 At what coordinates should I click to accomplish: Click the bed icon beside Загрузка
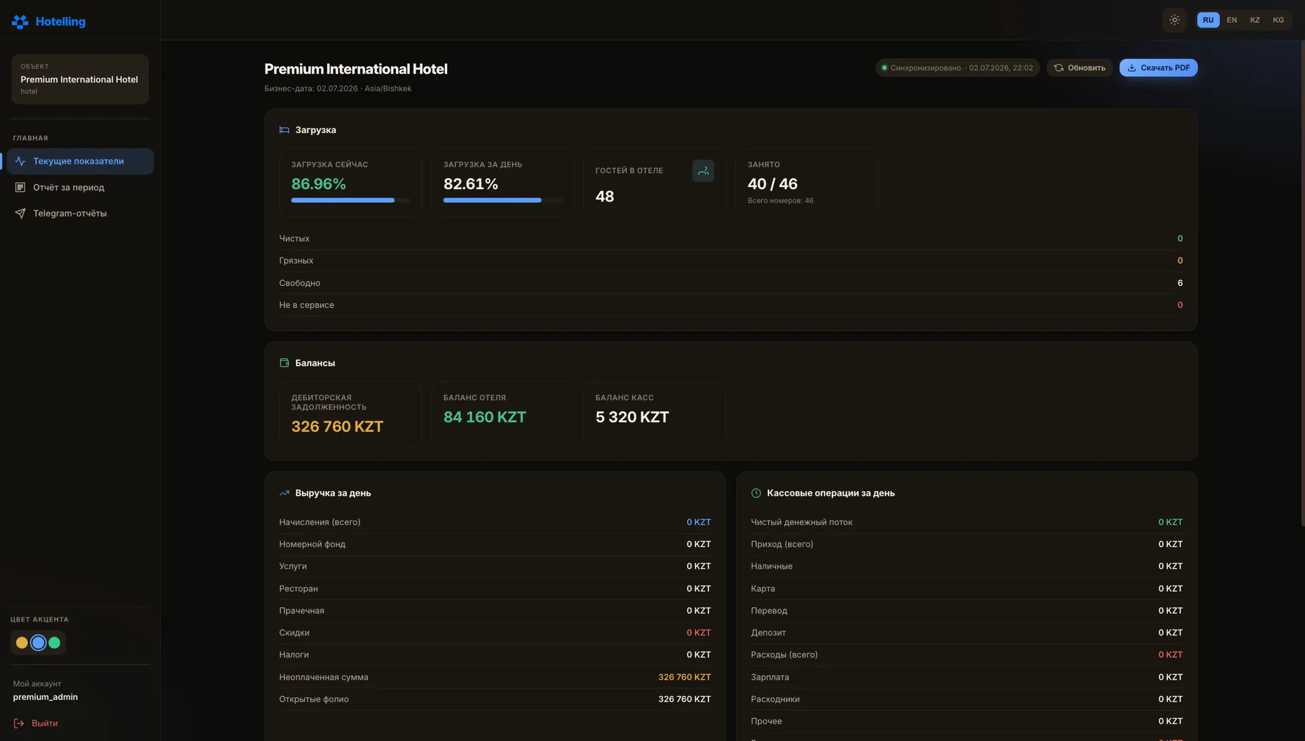[x=284, y=130]
